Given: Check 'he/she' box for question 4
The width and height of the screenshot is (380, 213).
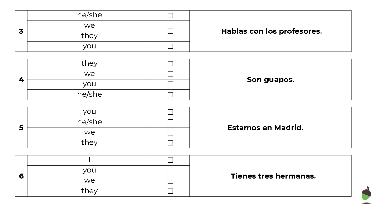Looking at the screenshot, I should [x=170, y=95].
